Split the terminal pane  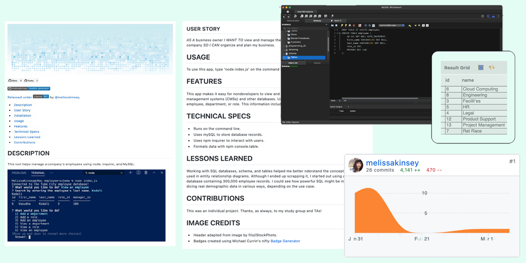[138, 173]
